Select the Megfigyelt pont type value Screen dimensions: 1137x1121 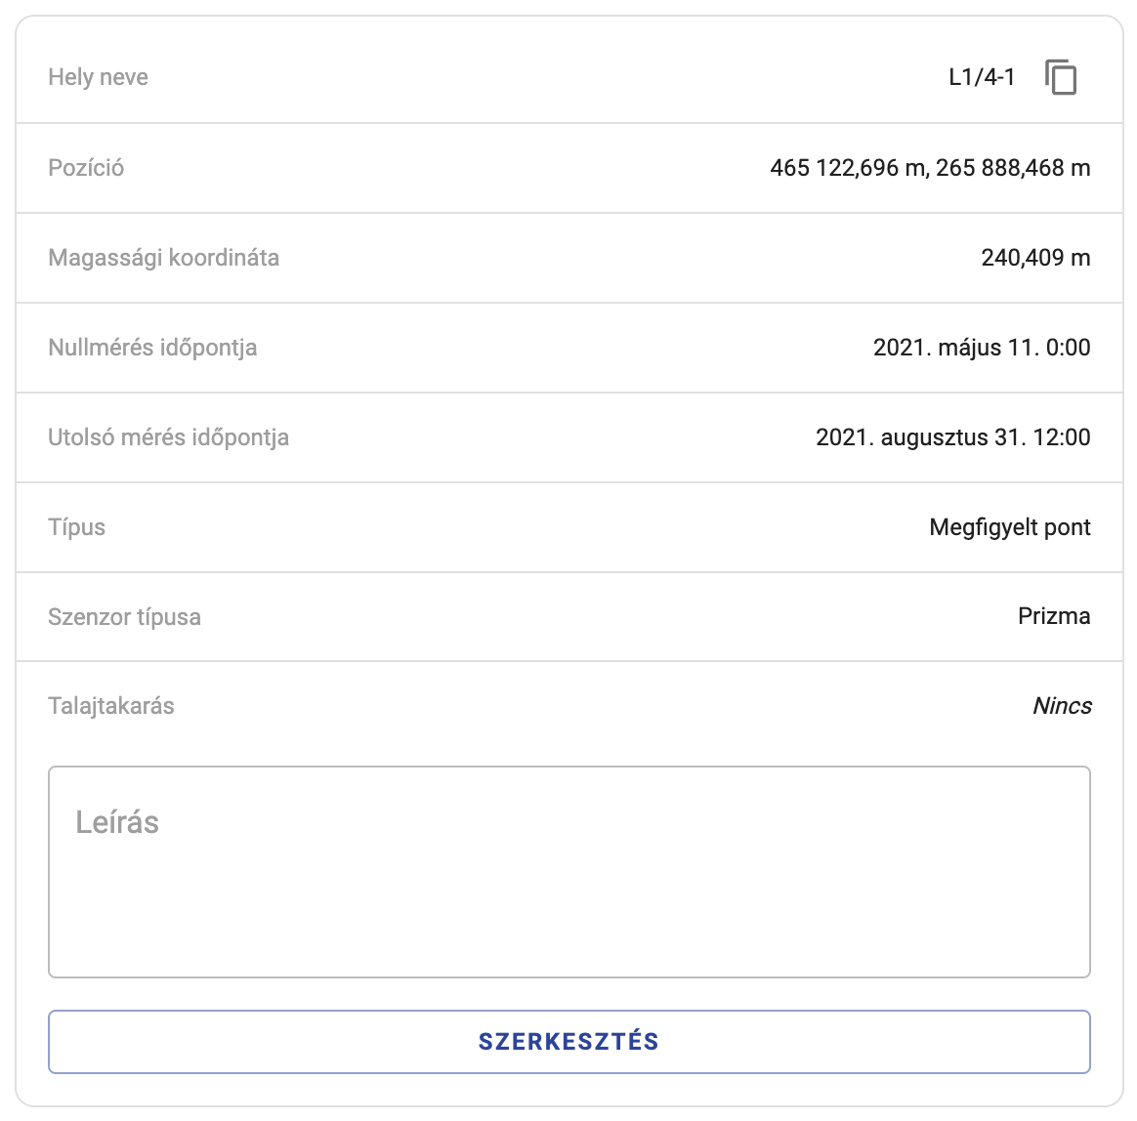pos(1009,527)
